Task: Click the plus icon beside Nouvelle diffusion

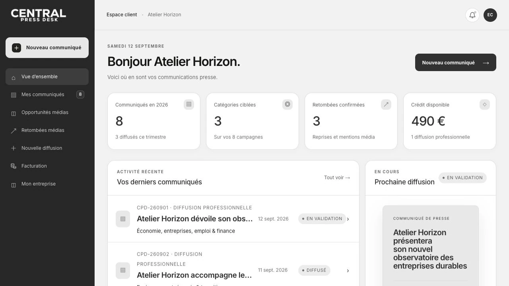Action: tap(14, 148)
